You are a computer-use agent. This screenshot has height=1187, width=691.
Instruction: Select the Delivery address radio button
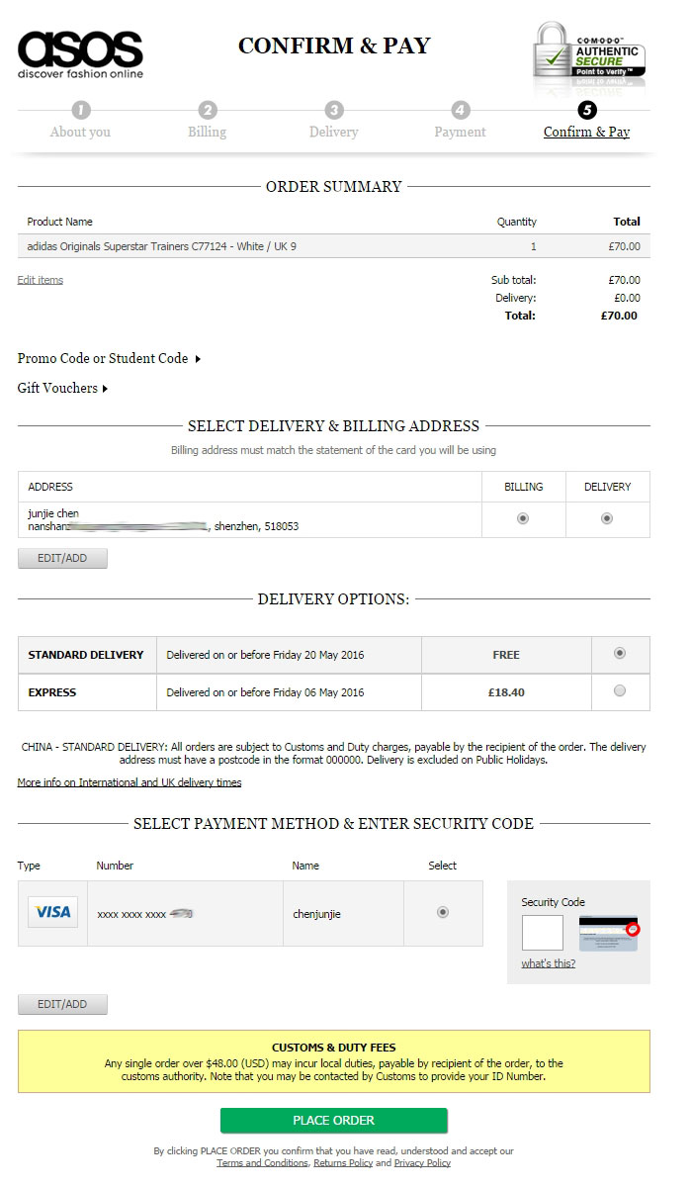607,518
